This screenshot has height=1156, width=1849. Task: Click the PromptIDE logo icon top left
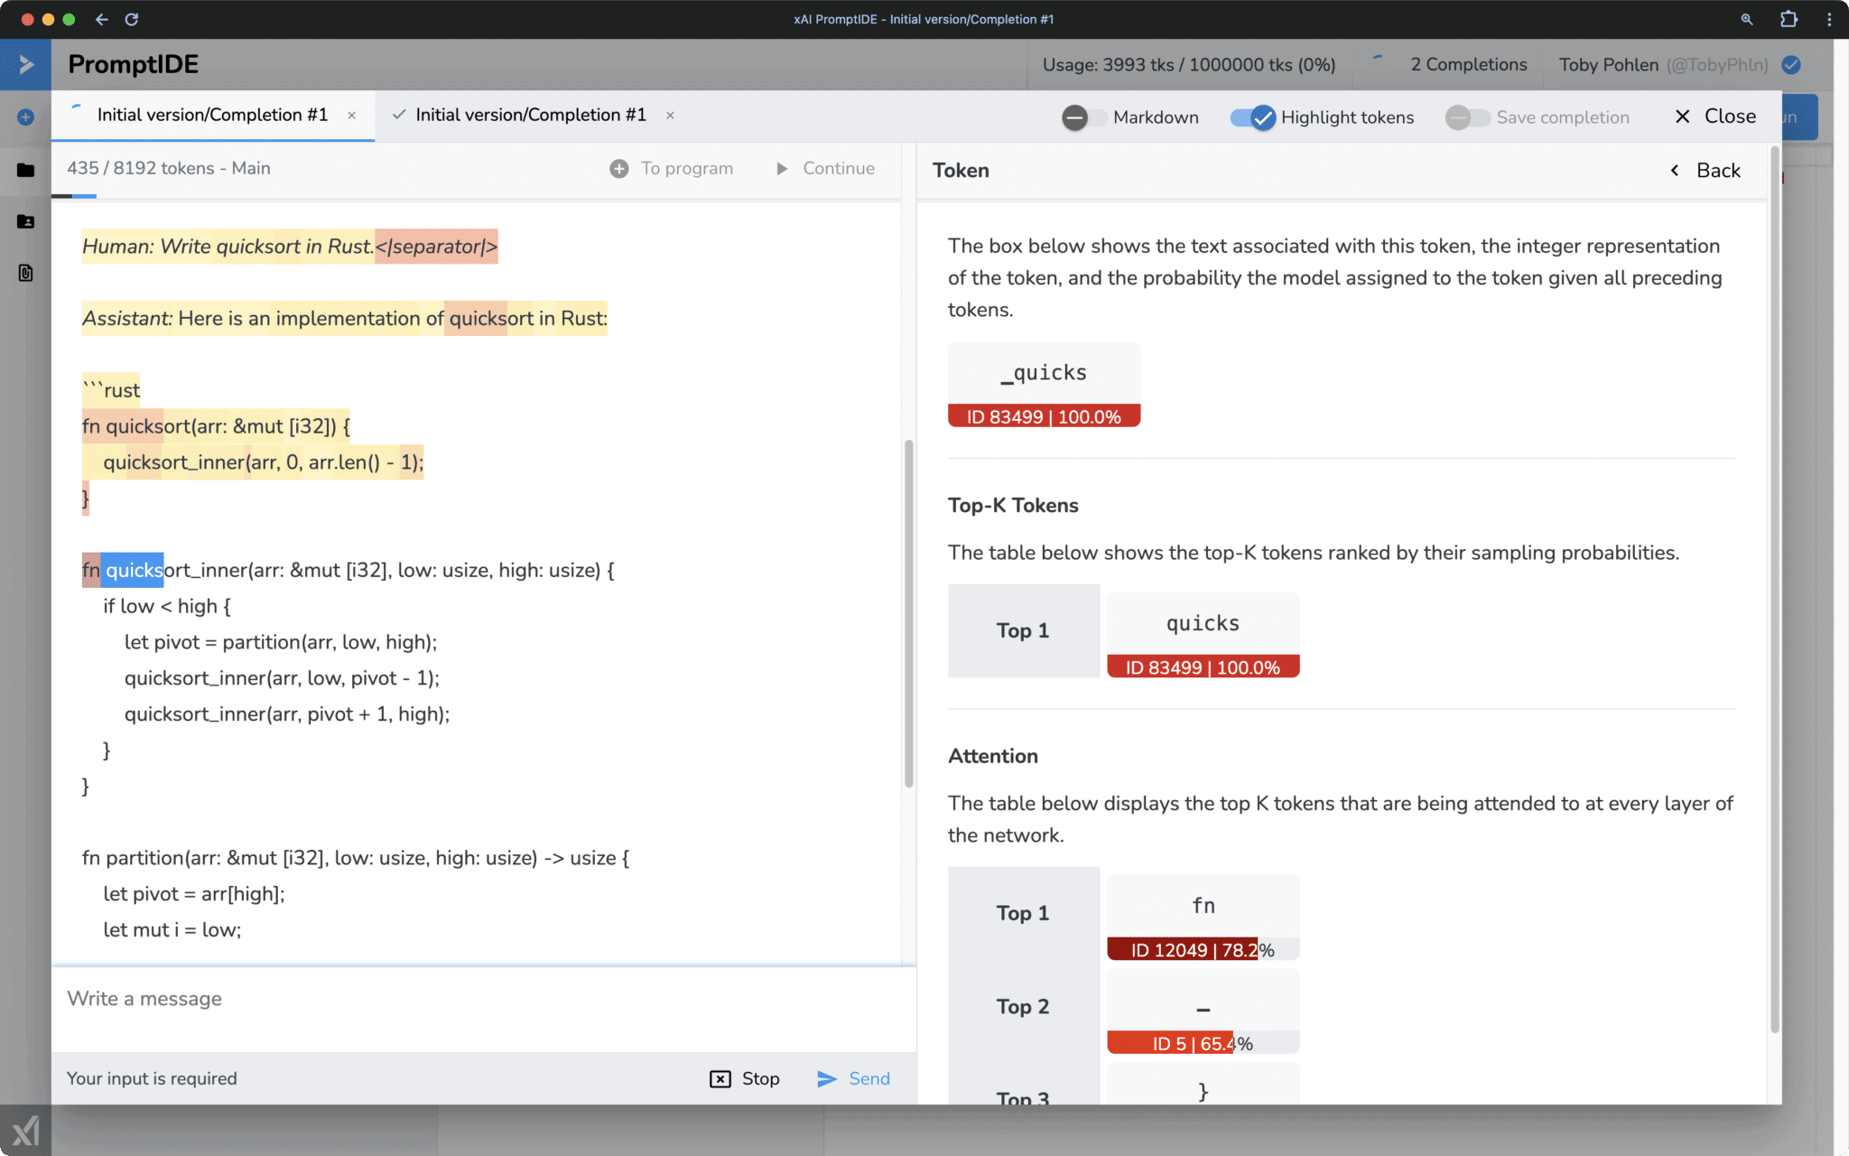pyautogui.click(x=25, y=64)
